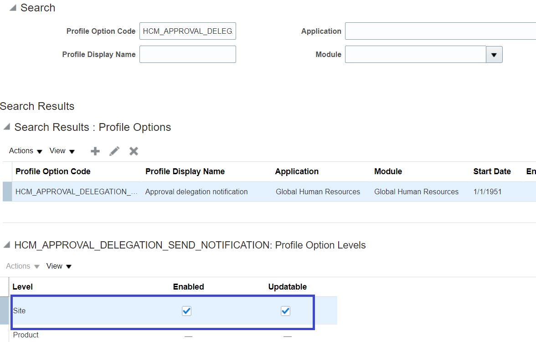The image size is (536, 342).
Task: Collapse the Search Results: Profile Options section
Action: pyautogui.click(x=7, y=127)
